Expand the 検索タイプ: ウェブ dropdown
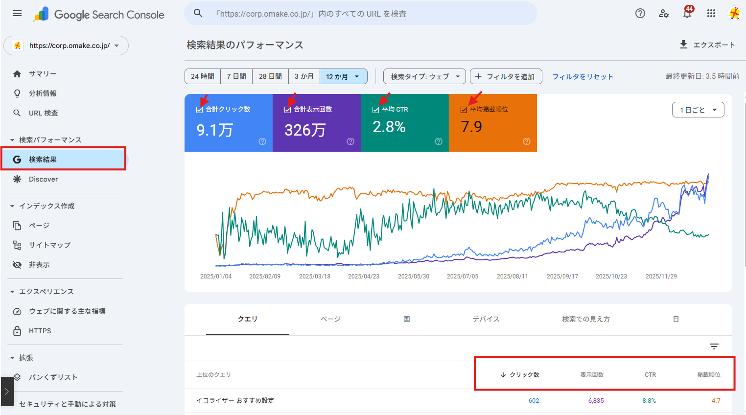 [424, 76]
